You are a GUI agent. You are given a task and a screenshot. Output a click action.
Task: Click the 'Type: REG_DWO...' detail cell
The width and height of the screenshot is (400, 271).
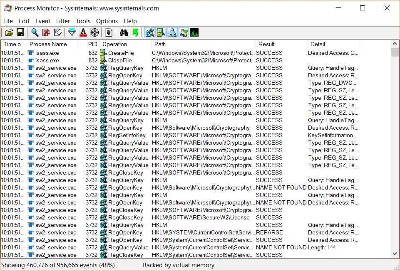[332, 83]
